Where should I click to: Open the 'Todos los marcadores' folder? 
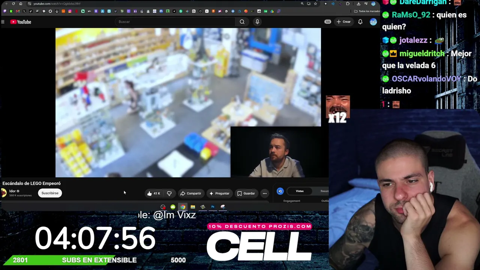(x=367, y=11)
